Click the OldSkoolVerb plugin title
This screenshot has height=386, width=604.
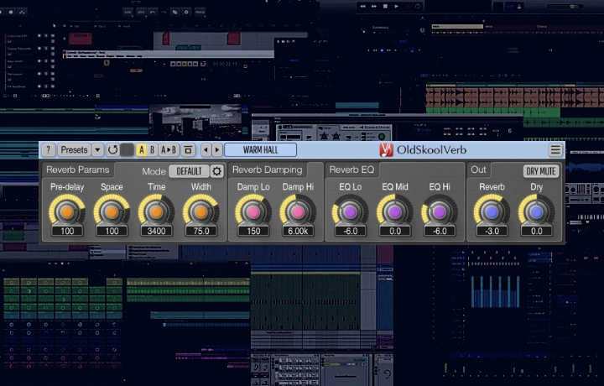[x=431, y=149]
